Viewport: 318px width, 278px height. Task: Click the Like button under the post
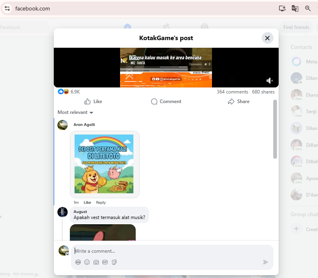(x=93, y=101)
